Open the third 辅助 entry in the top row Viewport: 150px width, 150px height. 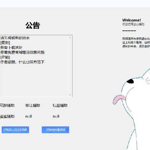(60, 105)
